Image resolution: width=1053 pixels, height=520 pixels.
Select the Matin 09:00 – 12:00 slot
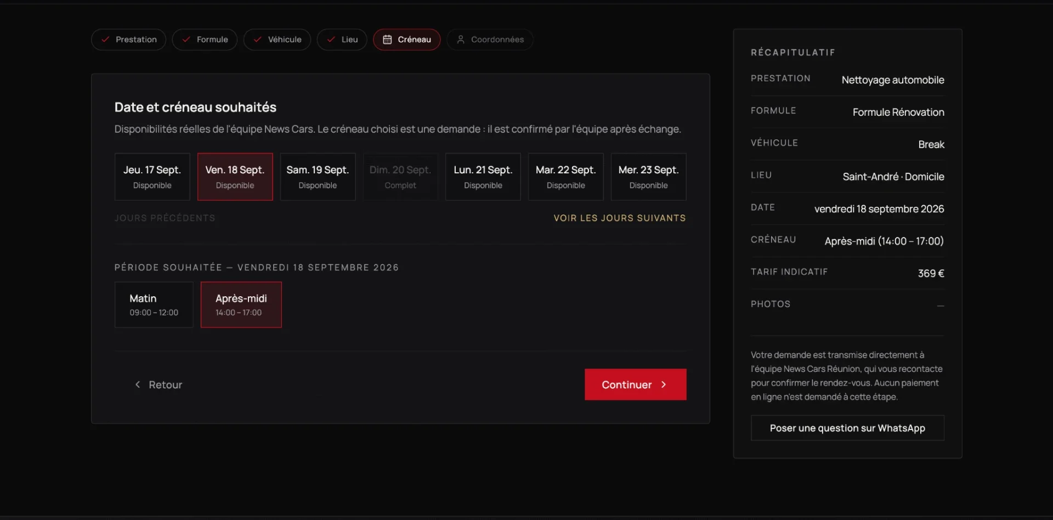tap(154, 305)
